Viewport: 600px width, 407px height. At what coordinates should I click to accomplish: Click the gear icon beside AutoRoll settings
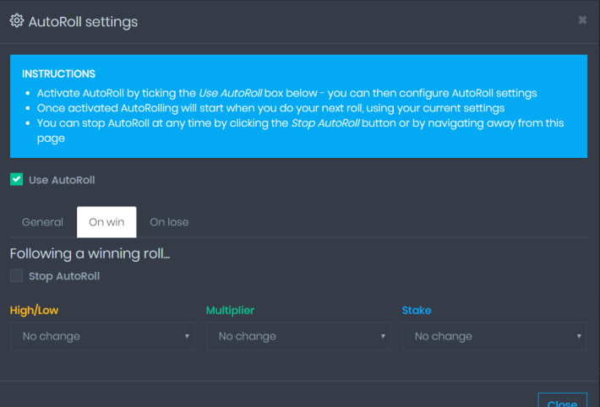pos(16,20)
